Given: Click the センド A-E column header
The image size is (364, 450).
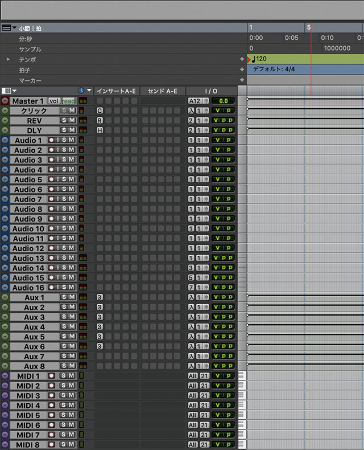Looking at the screenshot, I should point(163,91).
